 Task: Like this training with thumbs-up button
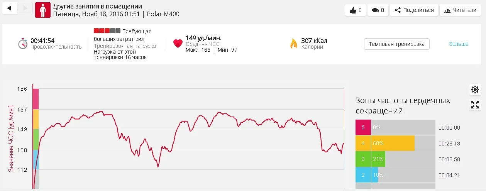[355, 10]
